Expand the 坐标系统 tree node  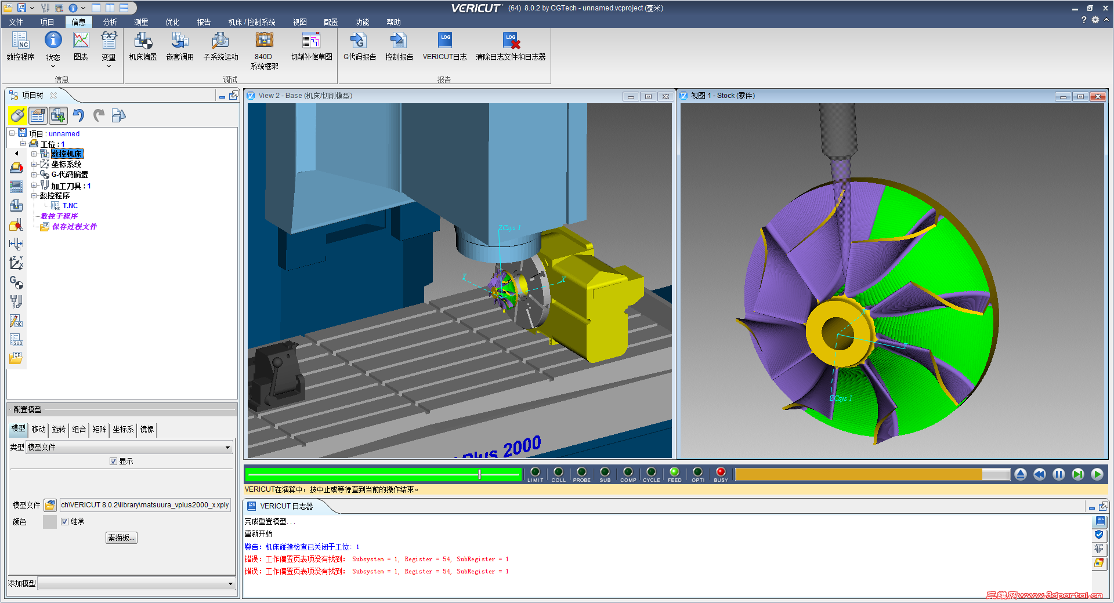coord(34,165)
